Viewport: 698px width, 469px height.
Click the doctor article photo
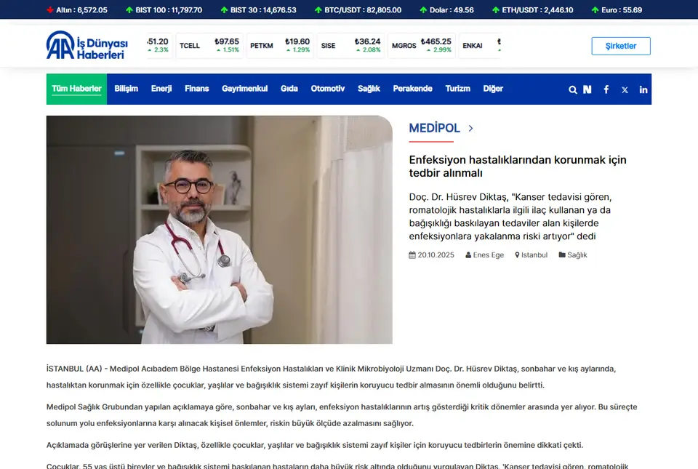point(220,230)
